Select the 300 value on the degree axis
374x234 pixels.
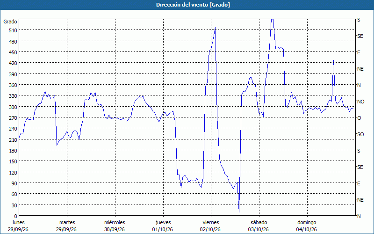(x=13, y=107)
